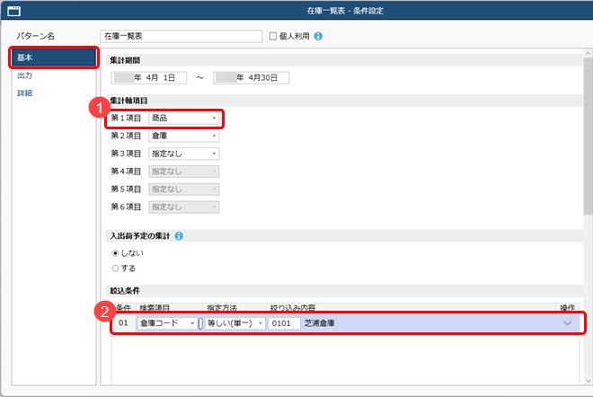Click the end date field 4月30日

pyautogui.click(x=251, y=78)
